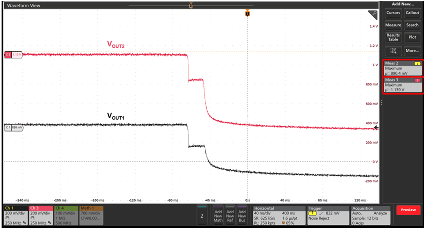The height and width of the screenshot is (229, 425).
Task: Click Add New Bus
Action: coord(242,216)
